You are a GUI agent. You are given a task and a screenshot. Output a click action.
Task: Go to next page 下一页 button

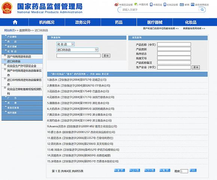[150, 170]
